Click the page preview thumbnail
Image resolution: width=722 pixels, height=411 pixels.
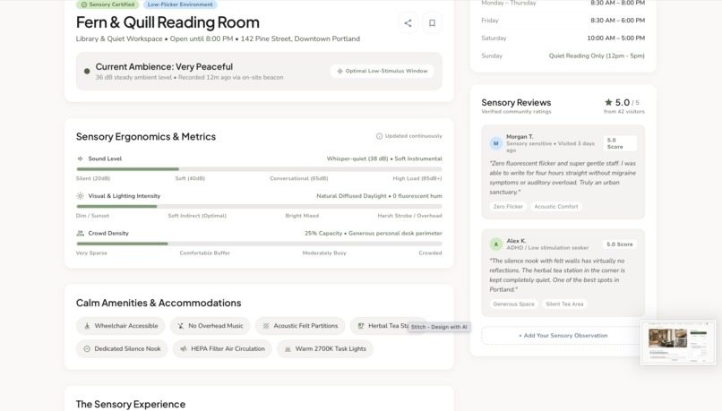(x=678, y=342)
